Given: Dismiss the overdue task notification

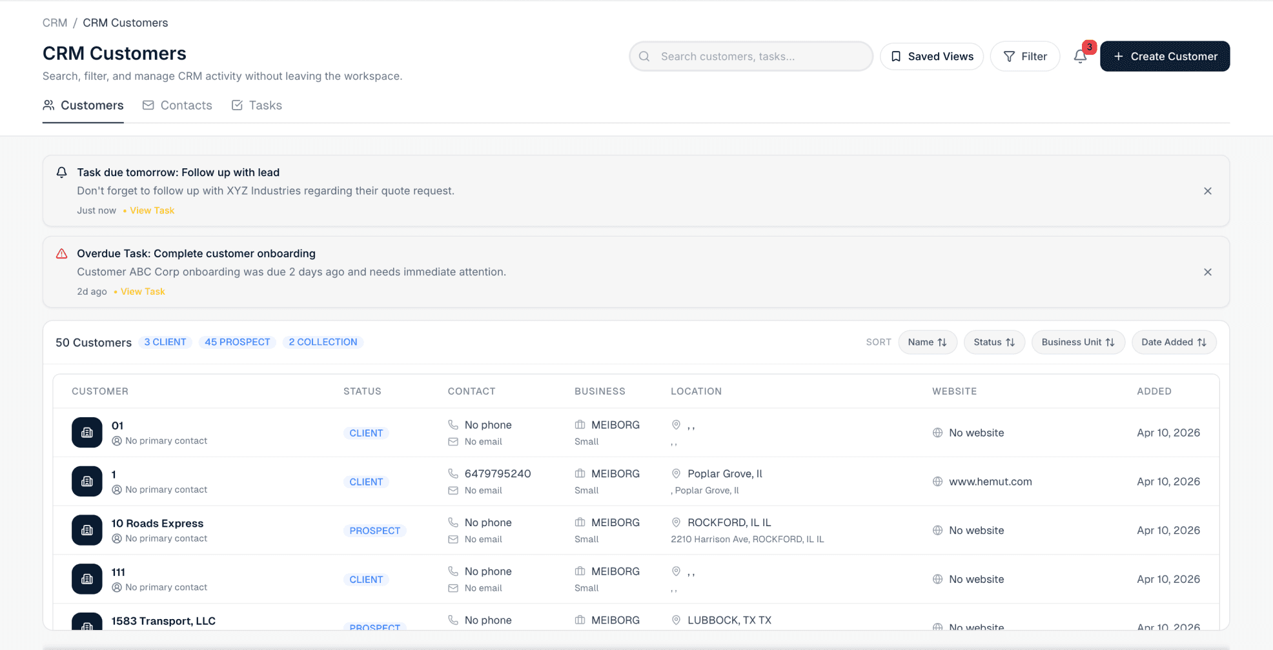Looking at the screenshot, I should coord(1207,272).
